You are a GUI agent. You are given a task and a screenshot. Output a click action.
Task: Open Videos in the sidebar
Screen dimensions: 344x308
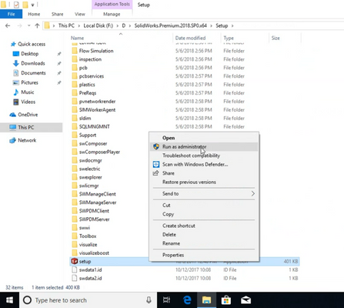28,102
